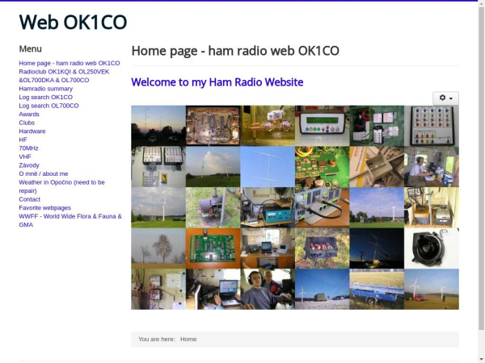Go to the Contact page link
The image size is (485, 363).
coord(29,199)
